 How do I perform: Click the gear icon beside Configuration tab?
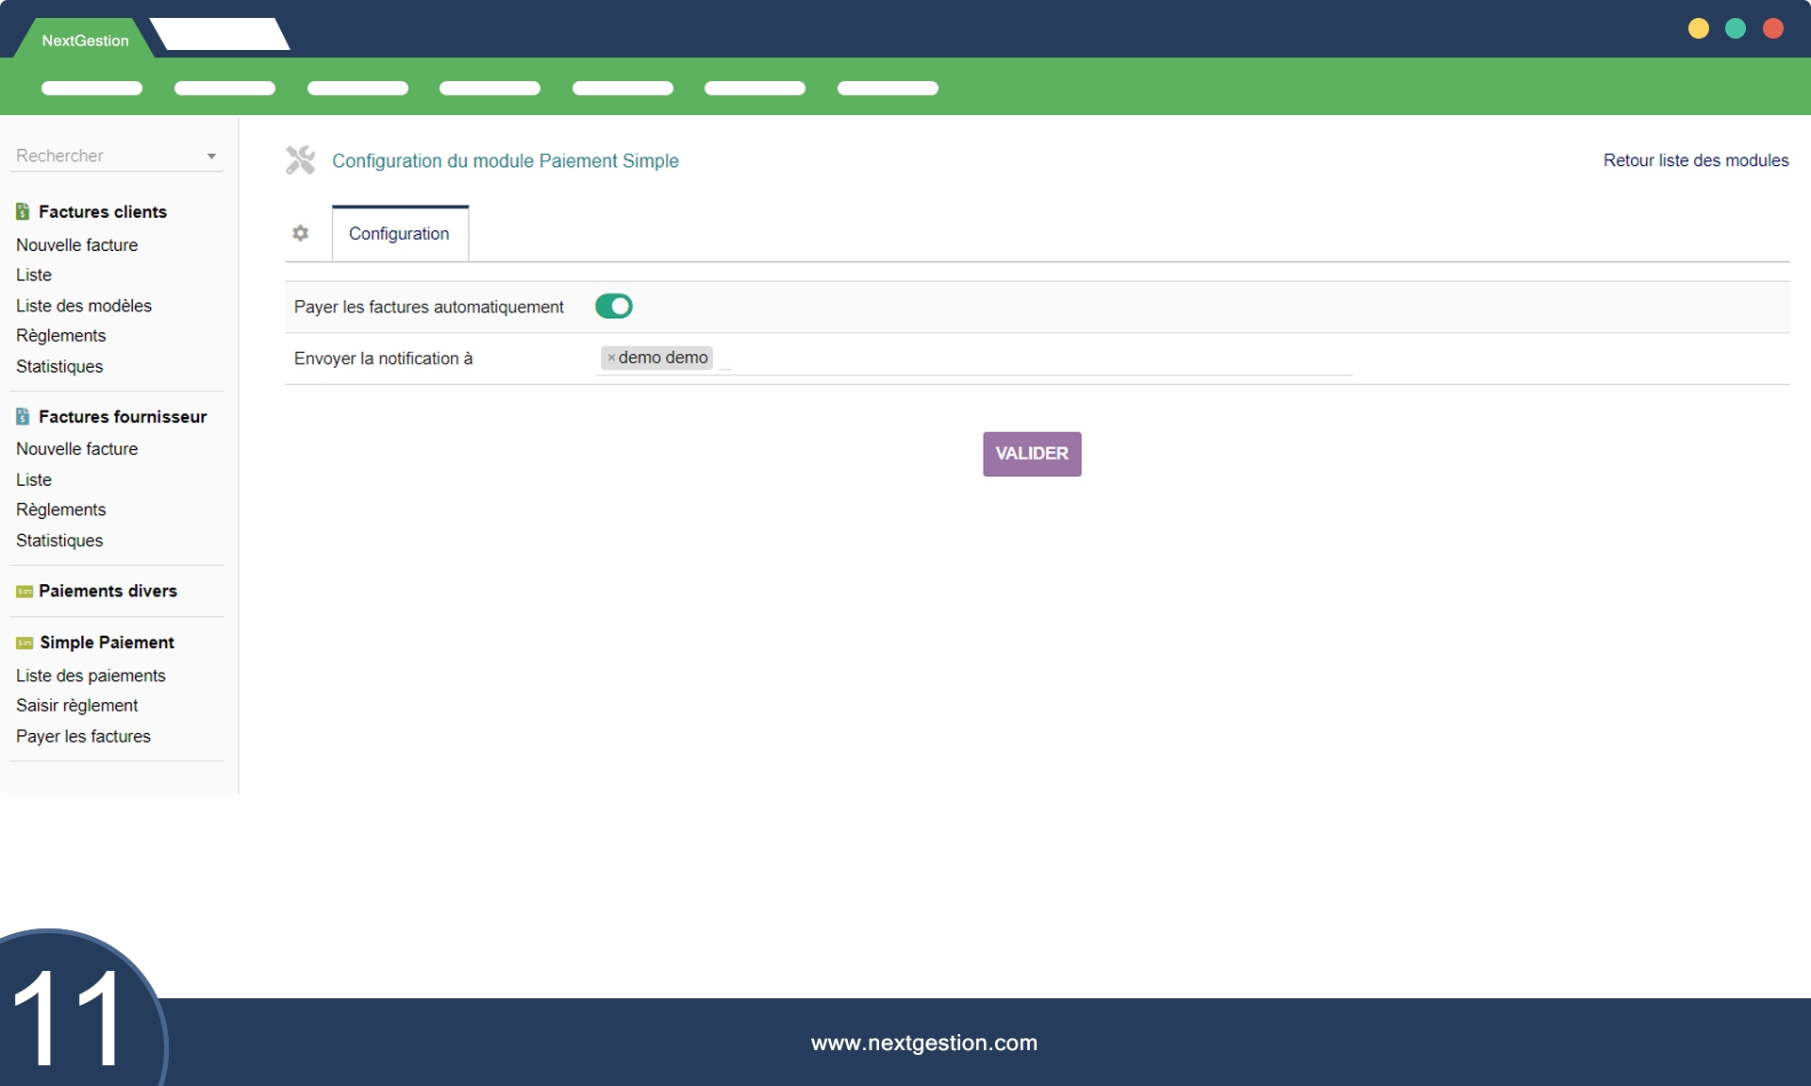300,233
